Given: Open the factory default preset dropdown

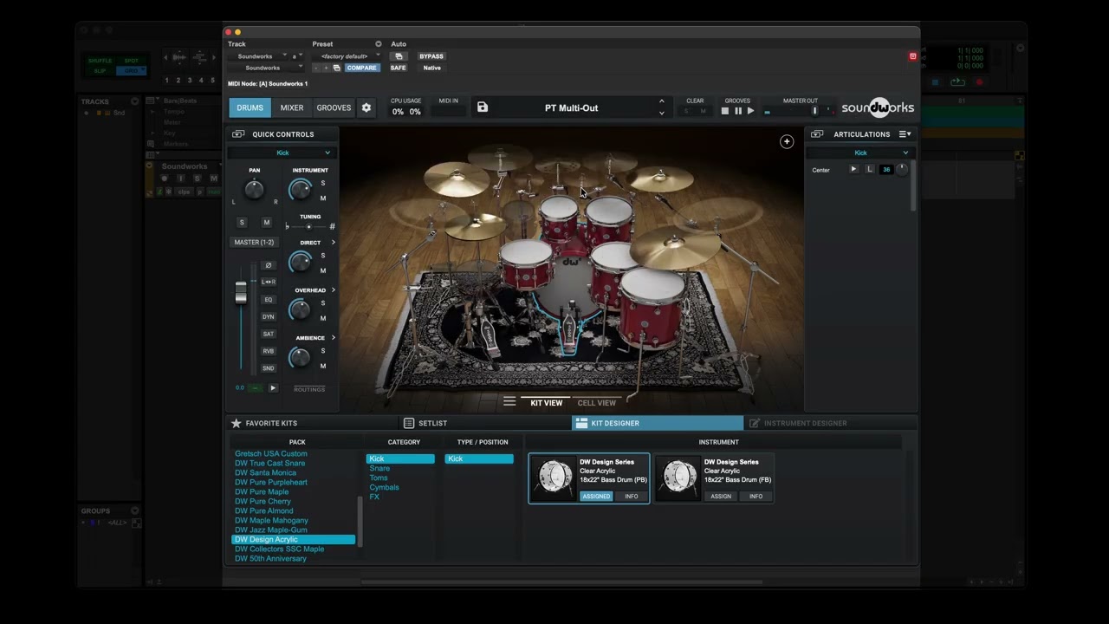Looking at the screenshot, I should point(347,56).
